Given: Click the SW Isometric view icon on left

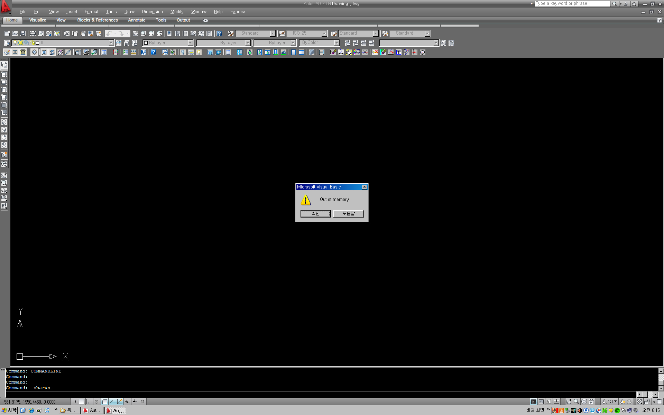Looking at the screenshot, I should pyautogui.click(x=4, y=122).
